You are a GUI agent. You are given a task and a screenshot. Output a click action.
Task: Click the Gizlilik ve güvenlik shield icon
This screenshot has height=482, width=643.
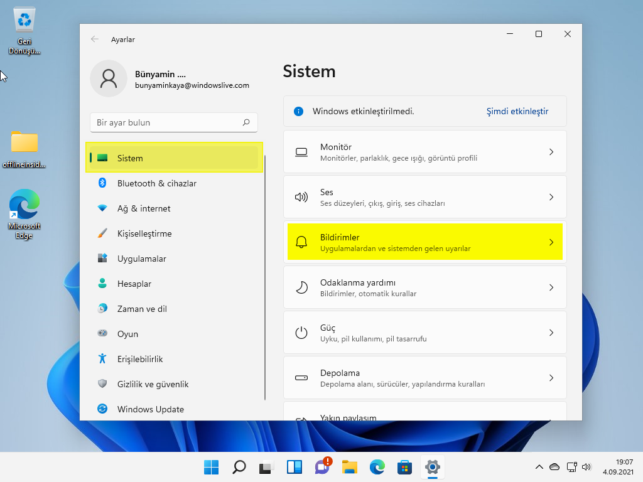coord(102,384)
